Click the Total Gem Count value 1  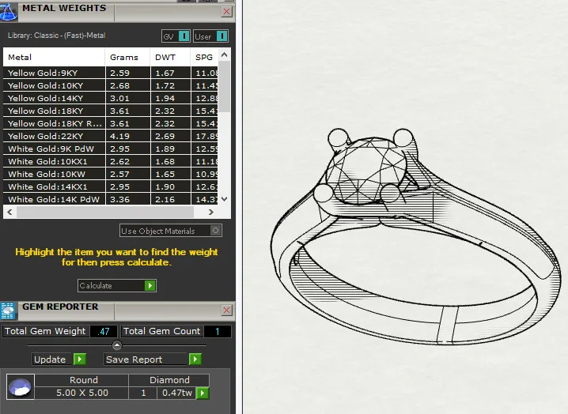pos(218,331)
